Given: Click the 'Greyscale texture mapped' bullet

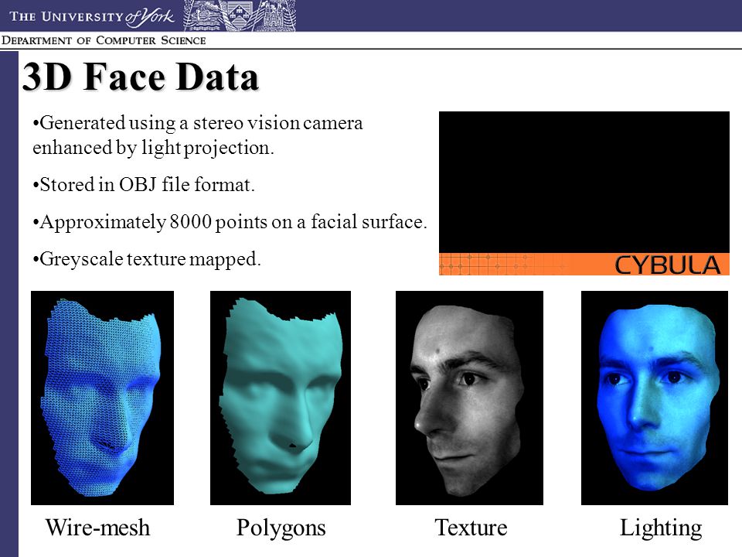Looking at the screenshot, I should [x=147, y=259].
